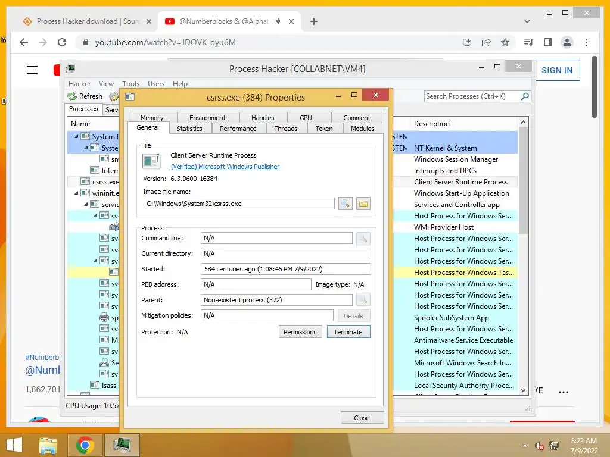Show hidden system tray icons arrow
Image resolution: width=610 pixels, height=457 pixels.
tap(525, 446)
